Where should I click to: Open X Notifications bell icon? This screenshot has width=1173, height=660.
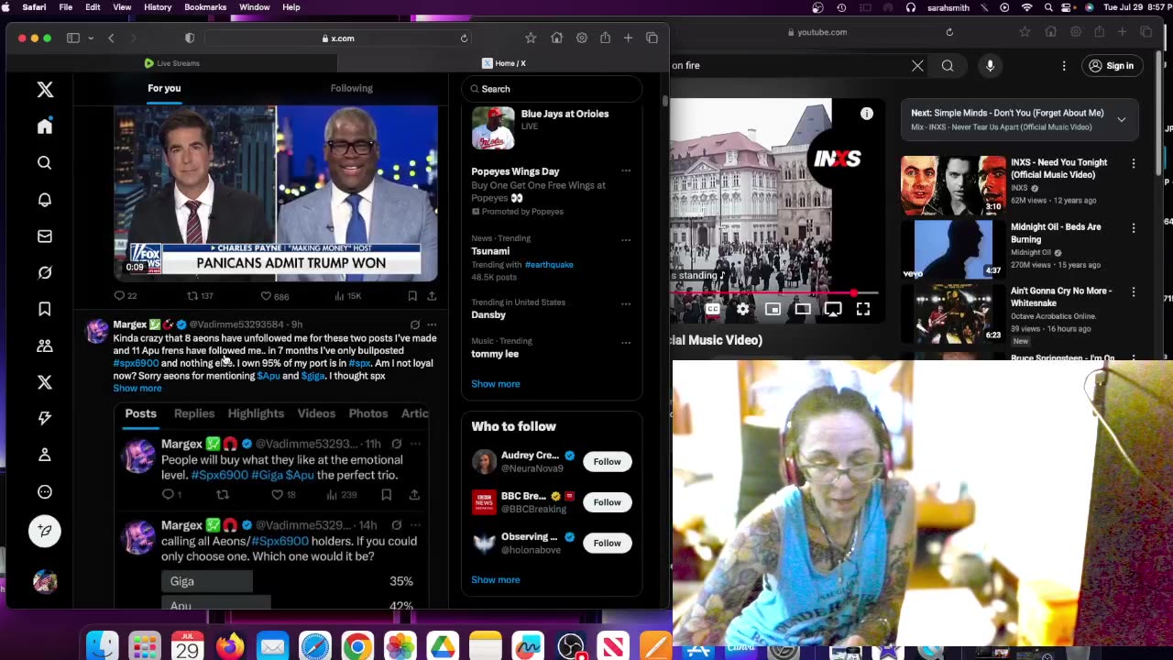[45, 200]
